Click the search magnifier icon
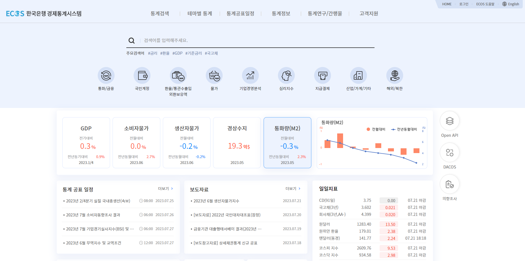The image size is (525, 261). 131,40
